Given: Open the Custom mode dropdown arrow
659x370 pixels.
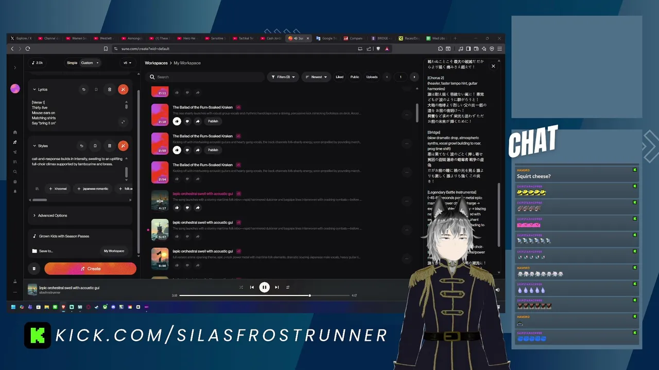Looking at the screenshot, I should coord(97,63).
